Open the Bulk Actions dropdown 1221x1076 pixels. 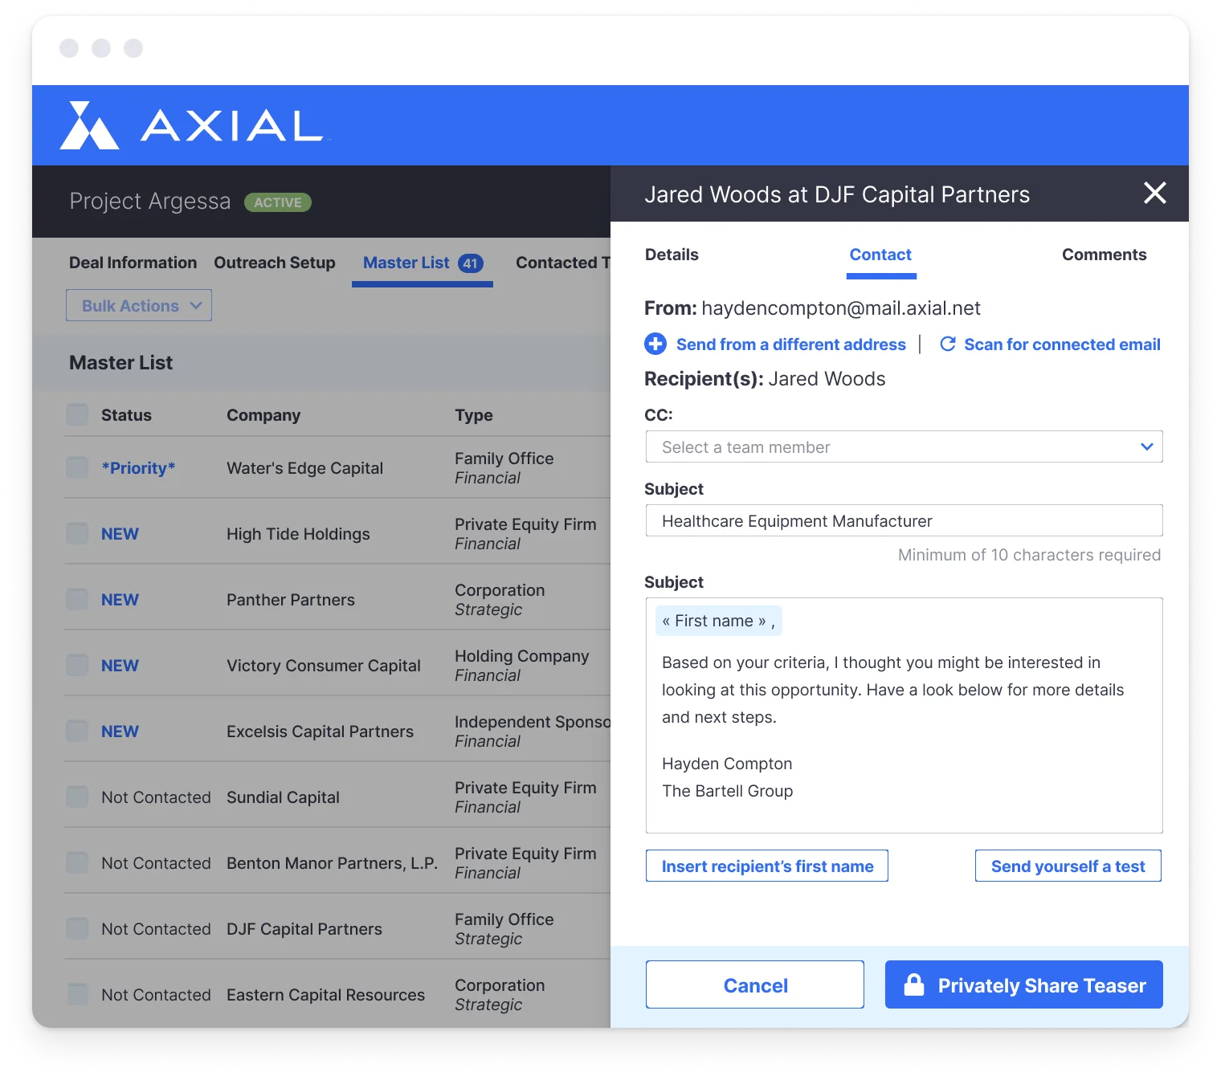tap(139, 306)
